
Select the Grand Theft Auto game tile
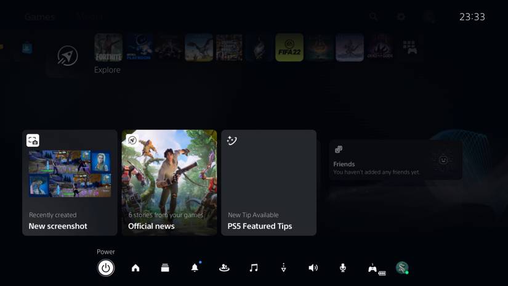pyautogui.click(x=229, y=47)
